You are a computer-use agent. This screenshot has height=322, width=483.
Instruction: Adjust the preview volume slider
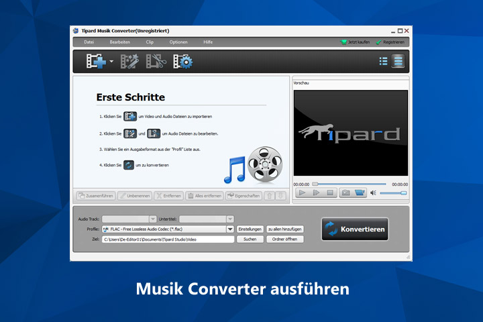(x=393, y=193)
